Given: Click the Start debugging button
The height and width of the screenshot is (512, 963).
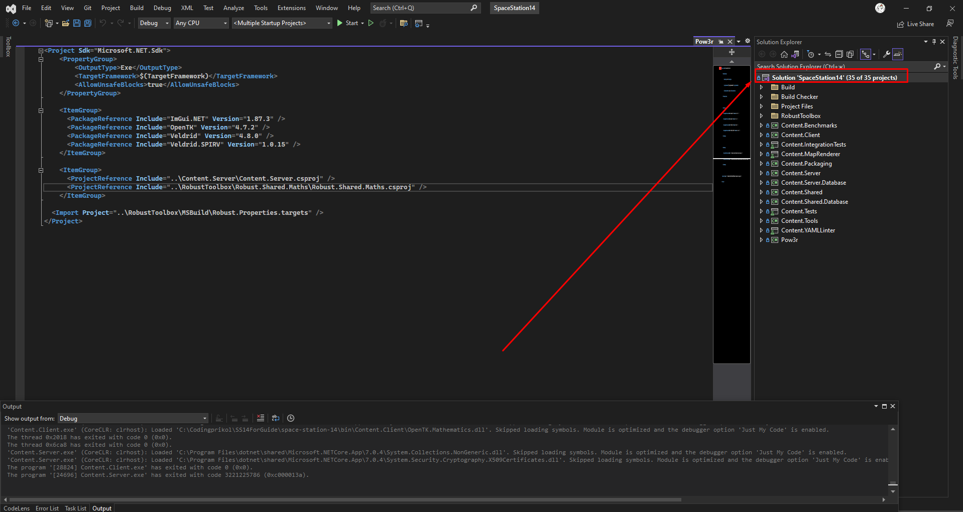Looking at the screenshot, I should [347, 23].
